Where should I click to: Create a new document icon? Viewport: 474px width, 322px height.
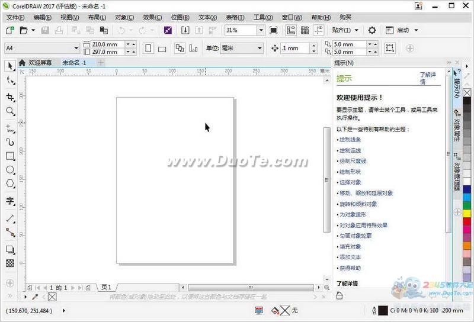click(10, 30)
